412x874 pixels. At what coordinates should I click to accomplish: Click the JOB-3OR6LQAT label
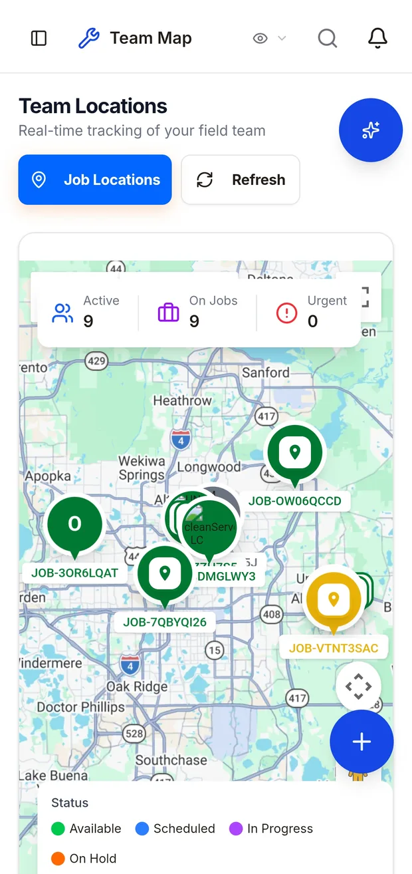tap(74, 573)
